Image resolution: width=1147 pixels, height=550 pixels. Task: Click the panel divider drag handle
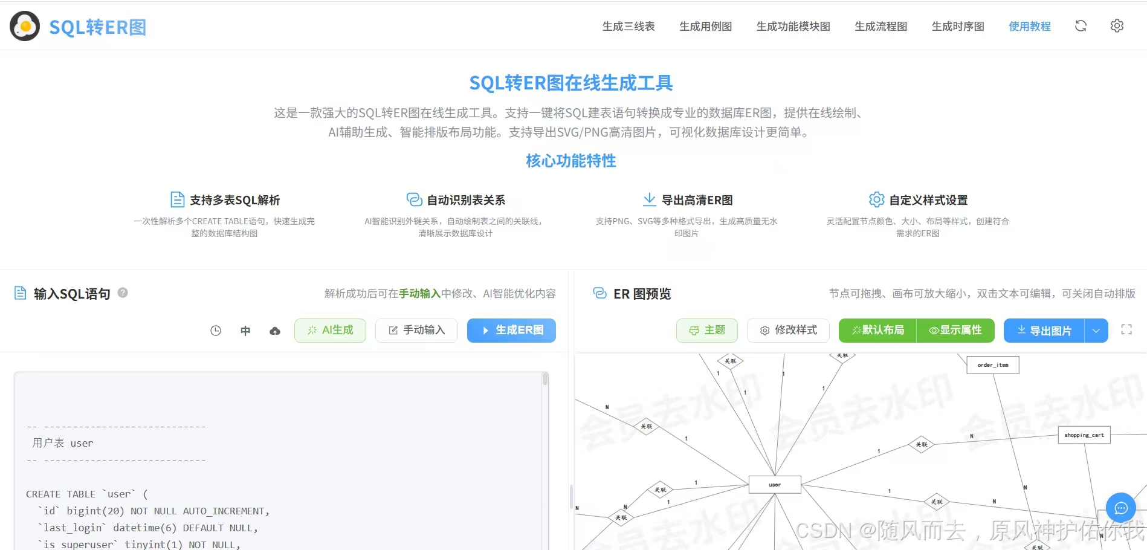click(571, 497)
